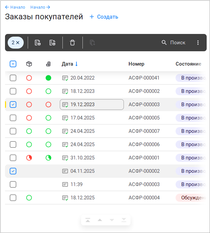Image resolution: width=210 pixels, height=233 pixels.
Task: Click the scroll-to-top arrow icon
Action: [x=88, y=220]
